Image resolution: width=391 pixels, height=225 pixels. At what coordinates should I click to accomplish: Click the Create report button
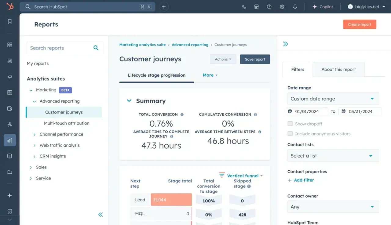tap(360, 24)
